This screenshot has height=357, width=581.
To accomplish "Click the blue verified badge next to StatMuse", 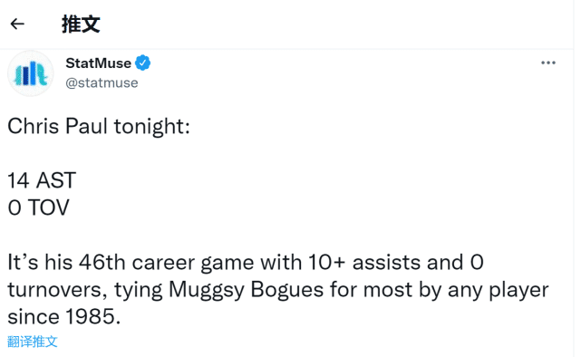I will 142,63.
